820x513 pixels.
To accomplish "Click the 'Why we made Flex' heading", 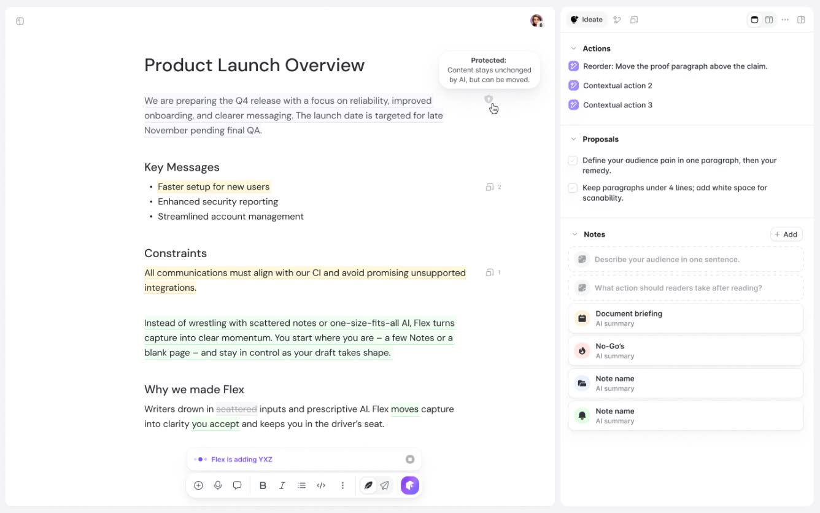I will pos(194,390).
